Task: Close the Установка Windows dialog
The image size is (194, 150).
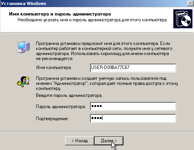Action: (190, 3)
